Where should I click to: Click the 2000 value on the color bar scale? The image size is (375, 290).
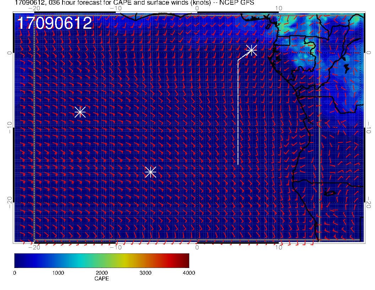click(x=102, y=273)
